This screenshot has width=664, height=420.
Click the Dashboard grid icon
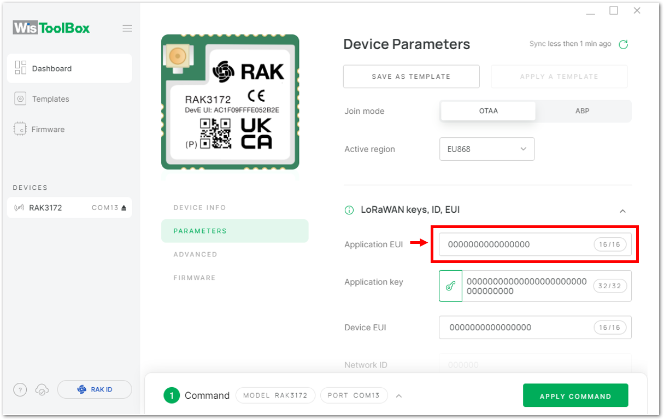click(21, 68)
